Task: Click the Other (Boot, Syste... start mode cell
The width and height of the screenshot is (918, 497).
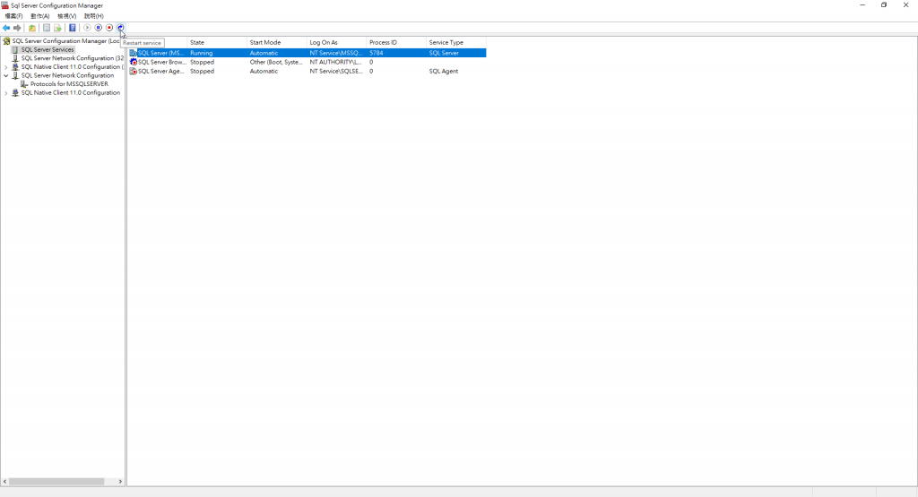Action: [x=276, y=62]
